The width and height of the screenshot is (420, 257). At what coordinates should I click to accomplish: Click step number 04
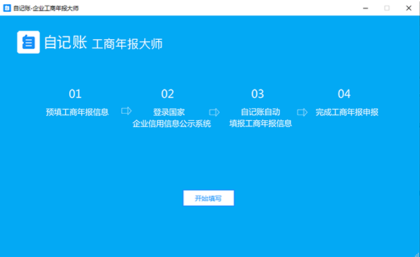[344, 94]
